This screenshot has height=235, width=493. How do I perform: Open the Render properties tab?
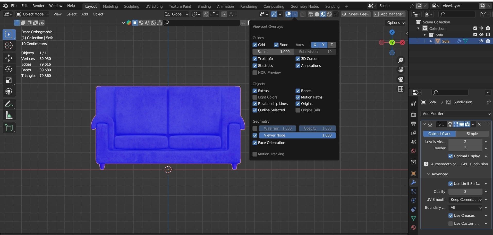[414, 114]
